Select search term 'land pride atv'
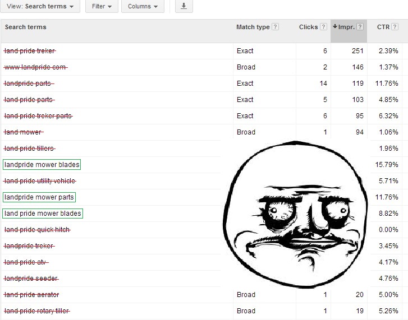This screenshot has width=408, height=320. pyautogui.click(x=26, y=262)
